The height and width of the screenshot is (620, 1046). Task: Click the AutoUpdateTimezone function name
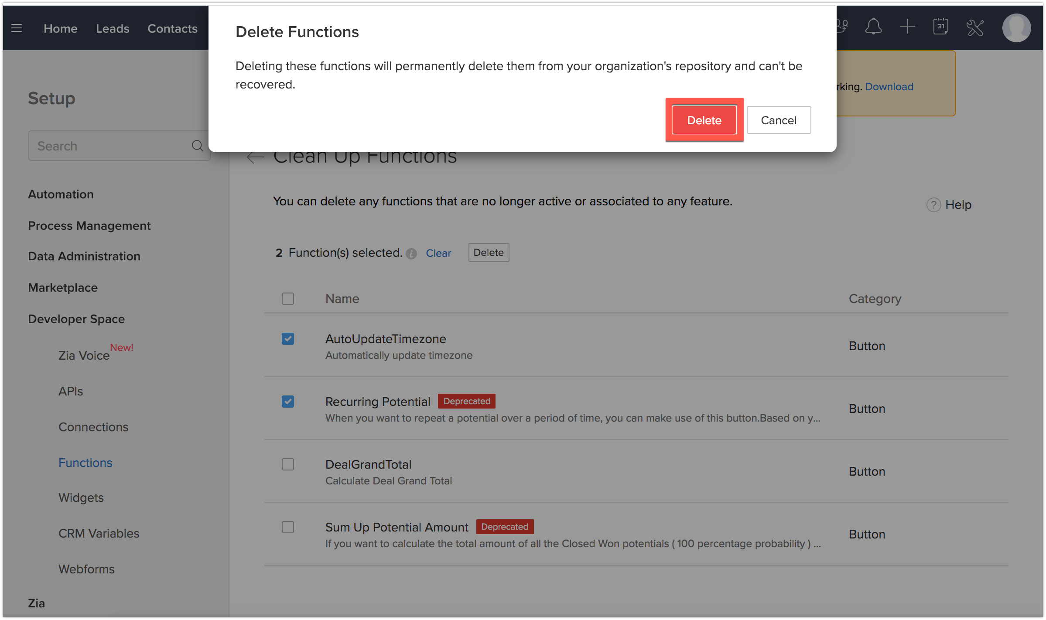tap(386, 339)
